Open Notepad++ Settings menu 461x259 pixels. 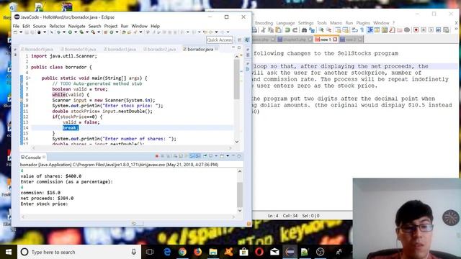305,23
